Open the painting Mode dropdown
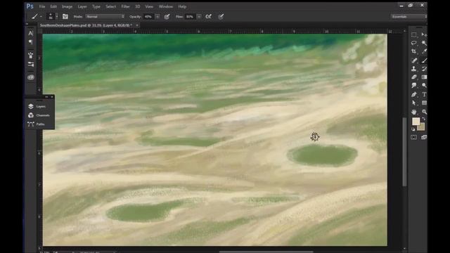This screenshot has width=450, height=253. click(105, 17)
